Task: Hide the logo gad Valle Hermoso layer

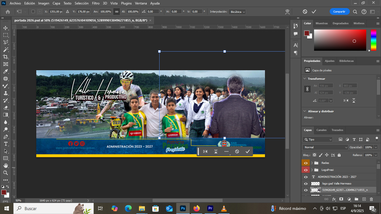Action: [306, 184]
